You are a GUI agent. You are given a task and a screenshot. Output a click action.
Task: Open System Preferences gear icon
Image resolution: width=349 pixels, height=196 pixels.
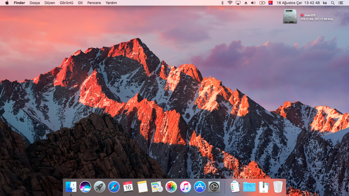[214, 187]
